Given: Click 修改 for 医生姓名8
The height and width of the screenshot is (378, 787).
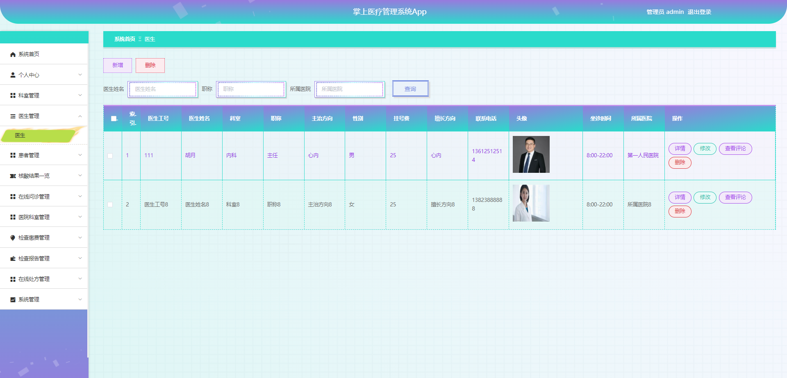Looking at the screenshot, I should pyautogui.click(x=705, y=197).
